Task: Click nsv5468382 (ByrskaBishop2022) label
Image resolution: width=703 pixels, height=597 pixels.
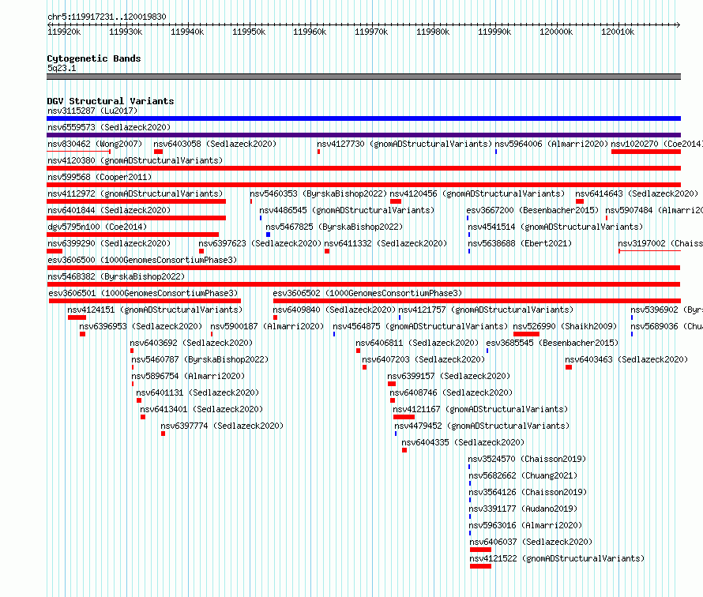Action: [x=116, y=276]
